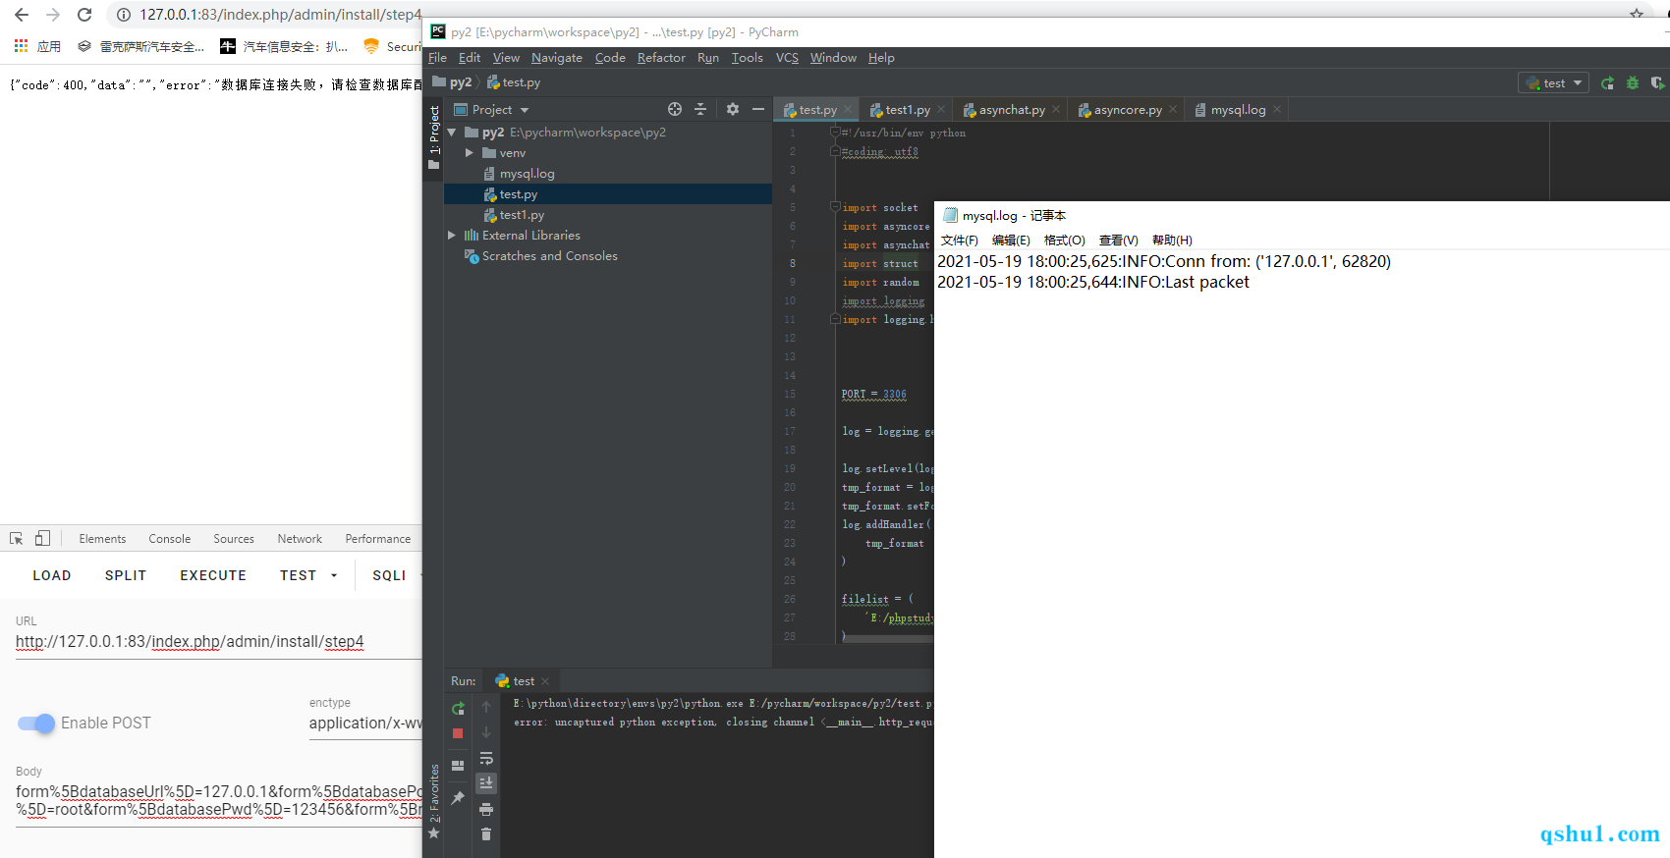
Task: Click the site info icon in address bar
Action: coord(124,15)
